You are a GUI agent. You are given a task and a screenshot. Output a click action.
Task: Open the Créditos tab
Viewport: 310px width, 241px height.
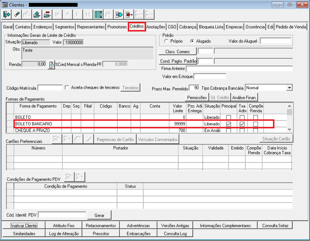137,26
